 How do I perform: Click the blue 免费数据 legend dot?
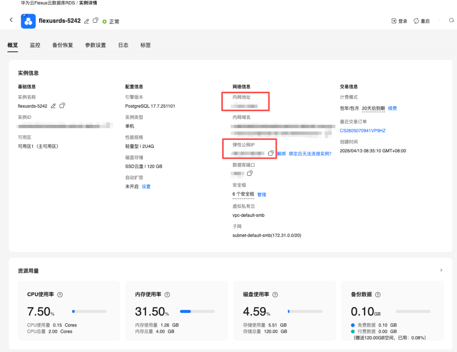click(x=353, y=325)
